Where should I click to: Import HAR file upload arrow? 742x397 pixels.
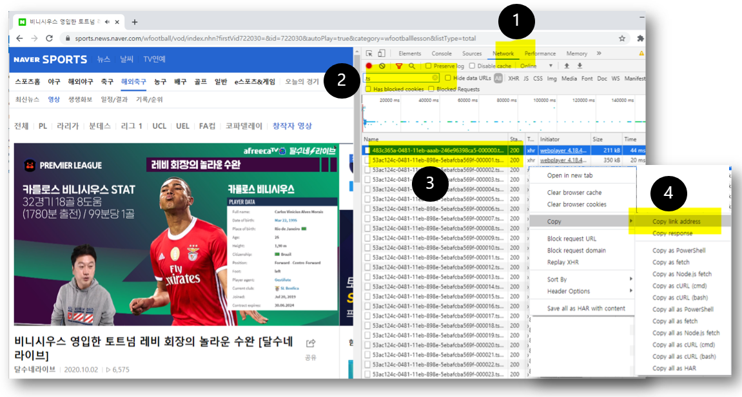(x=567, y=66)
